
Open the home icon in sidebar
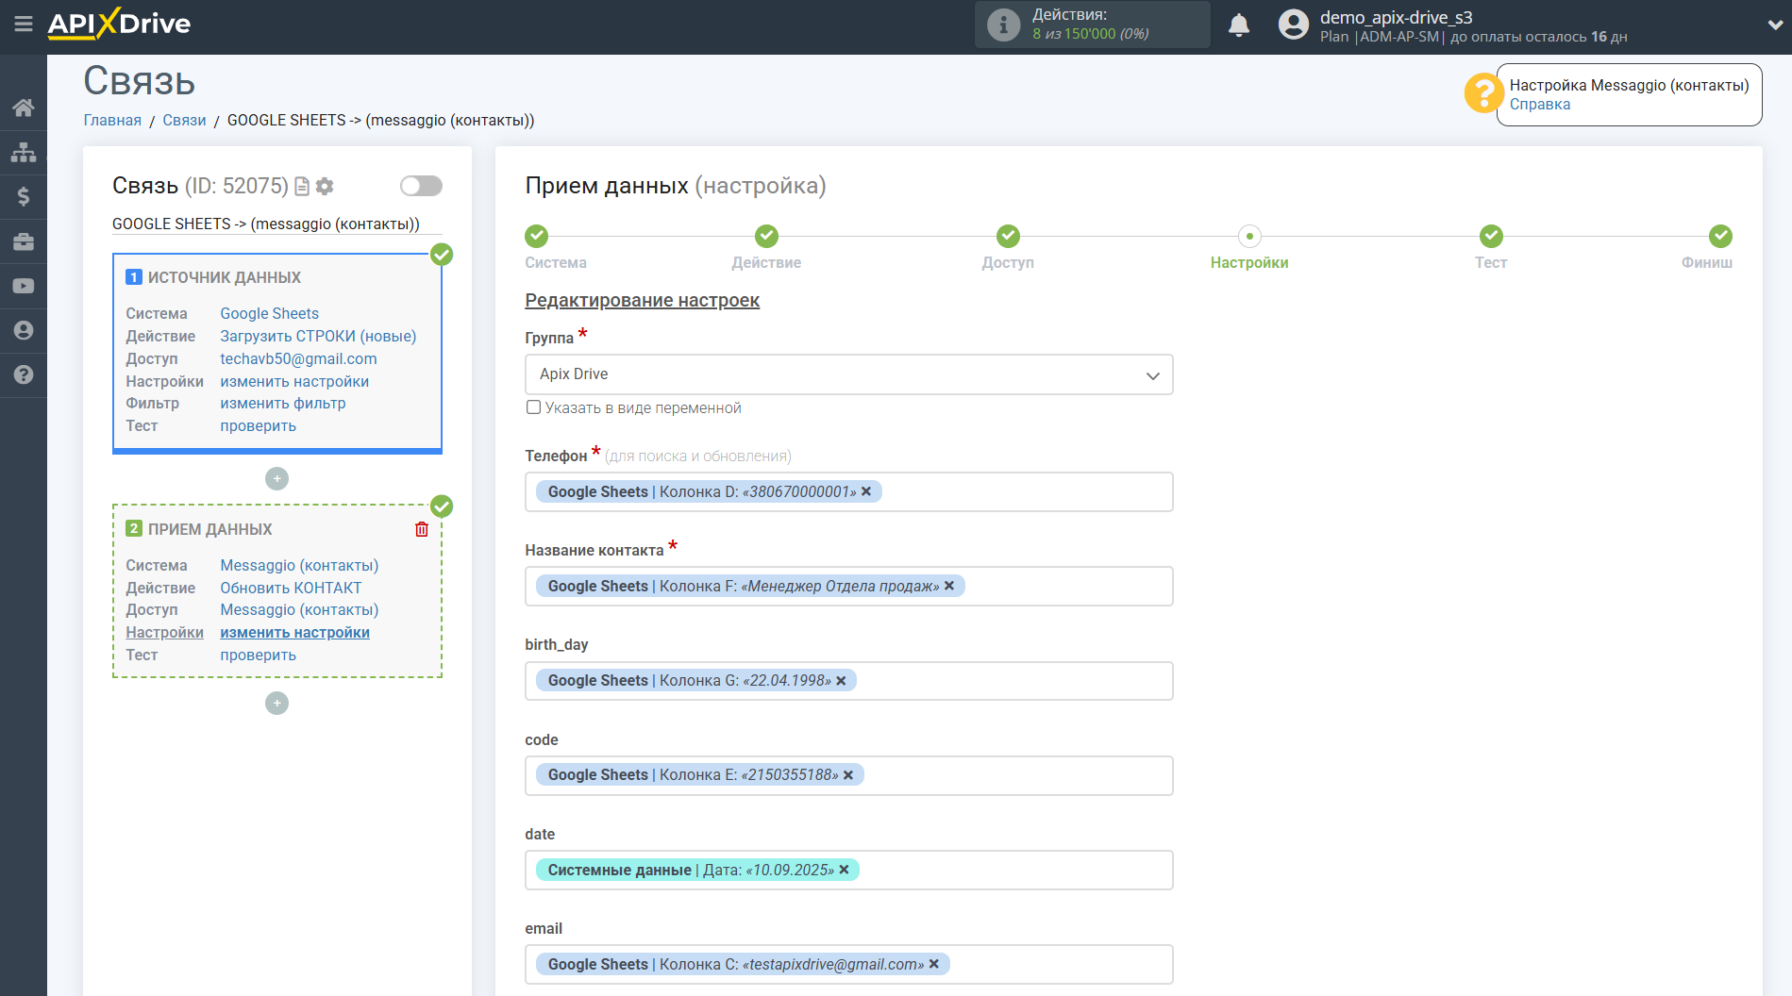click(x=24, y=108)
